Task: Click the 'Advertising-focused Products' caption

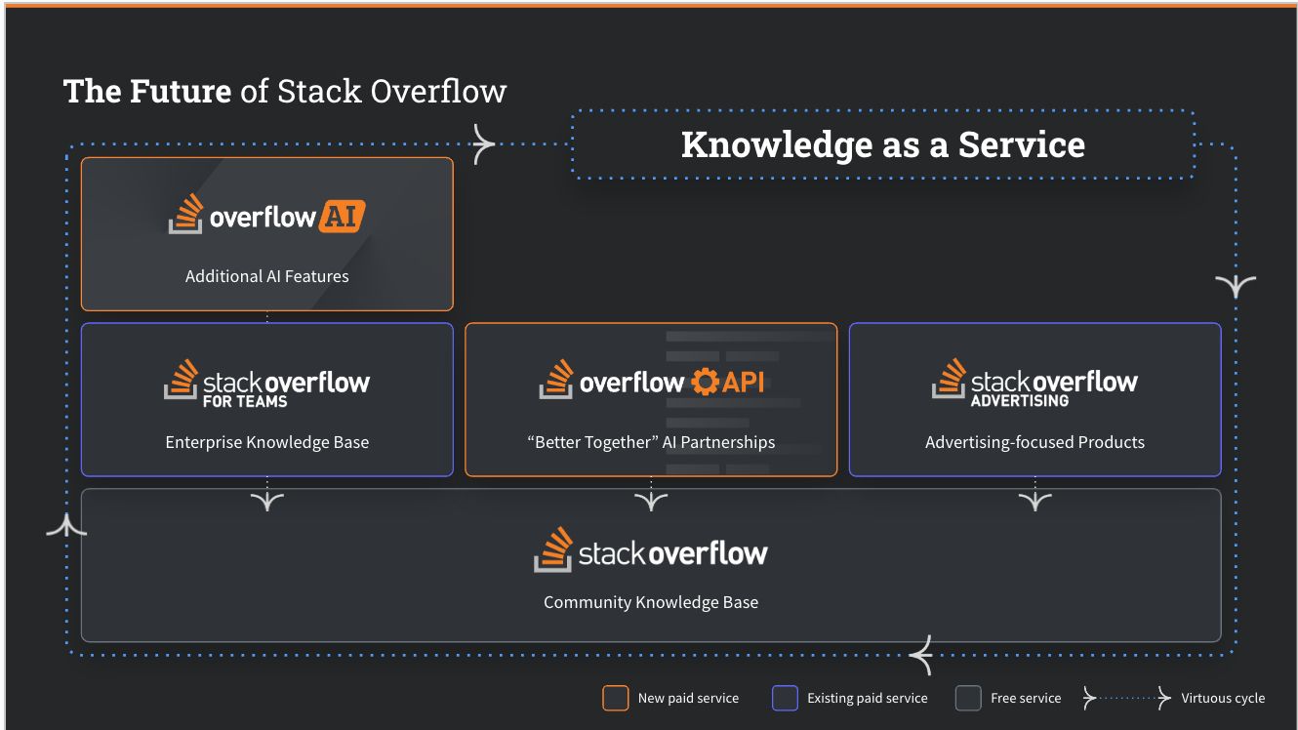Action: click(x=1034, y=442)
